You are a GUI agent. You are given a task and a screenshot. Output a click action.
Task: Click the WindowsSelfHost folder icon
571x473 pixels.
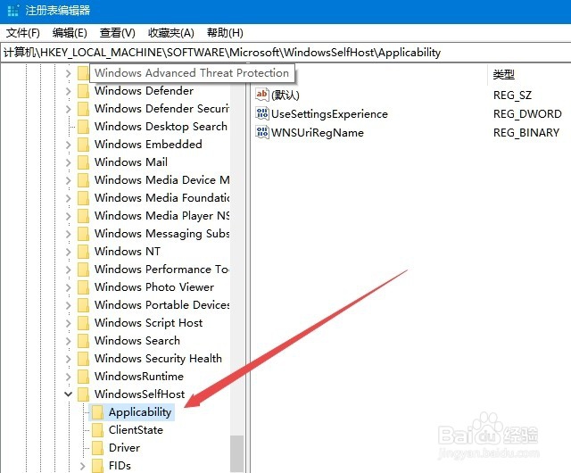pos(83,394)
